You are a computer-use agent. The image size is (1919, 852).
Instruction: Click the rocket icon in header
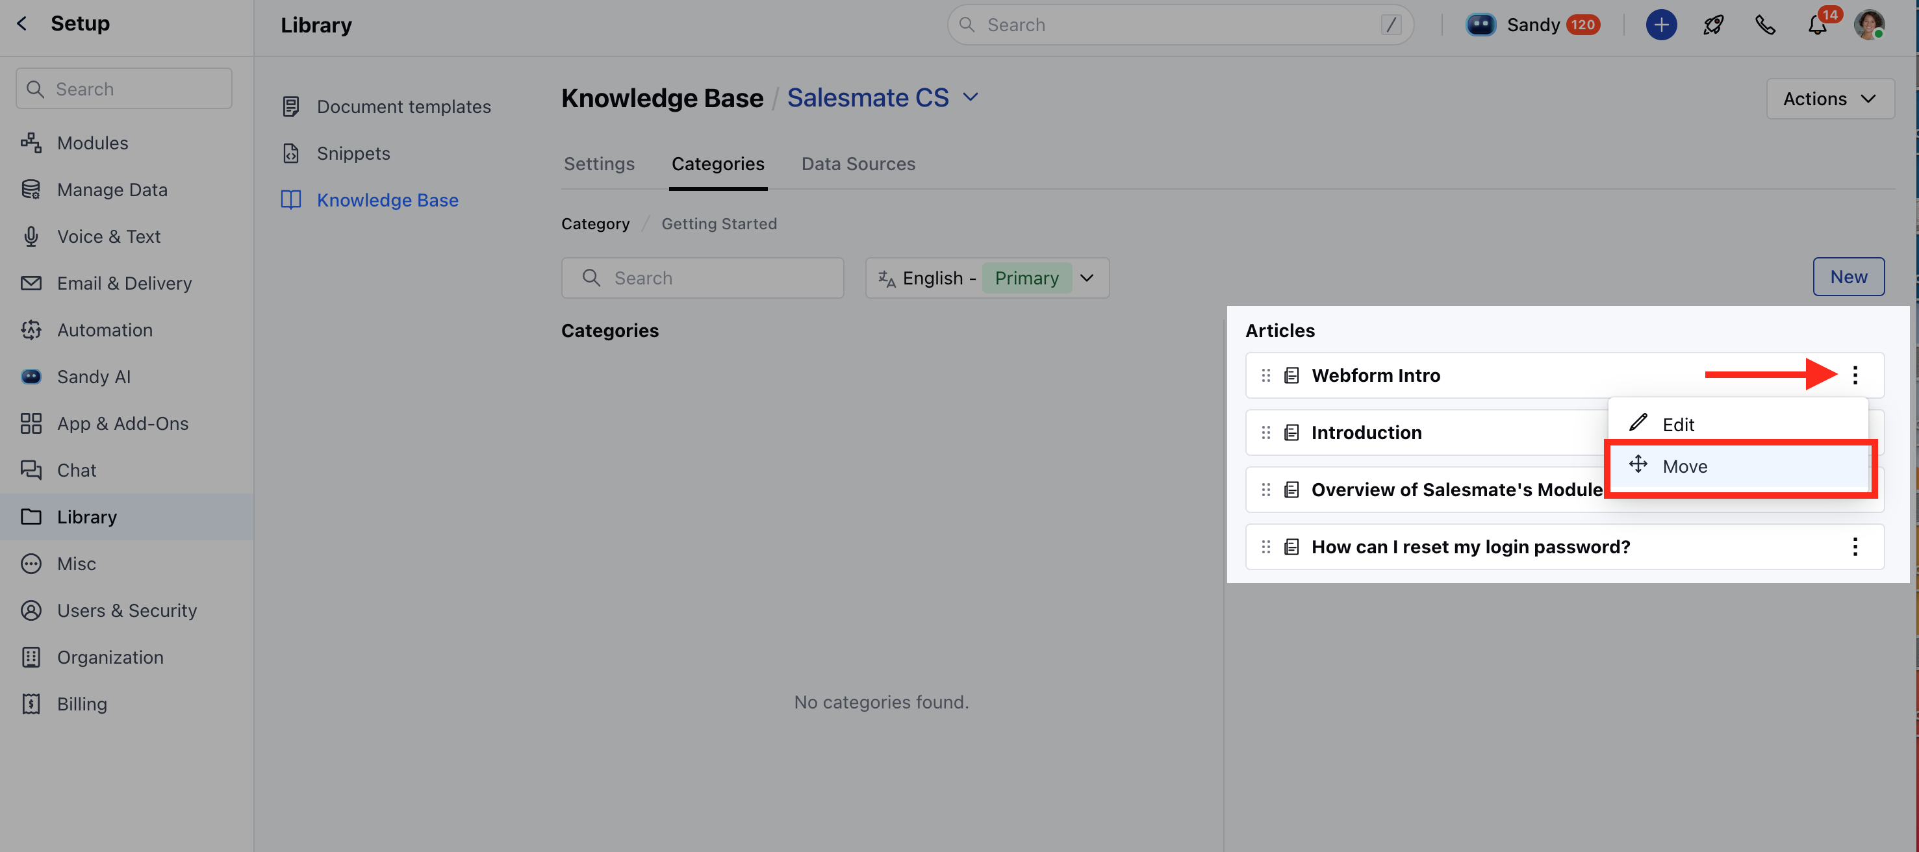pyautogui.click(x=1712, y=25)
